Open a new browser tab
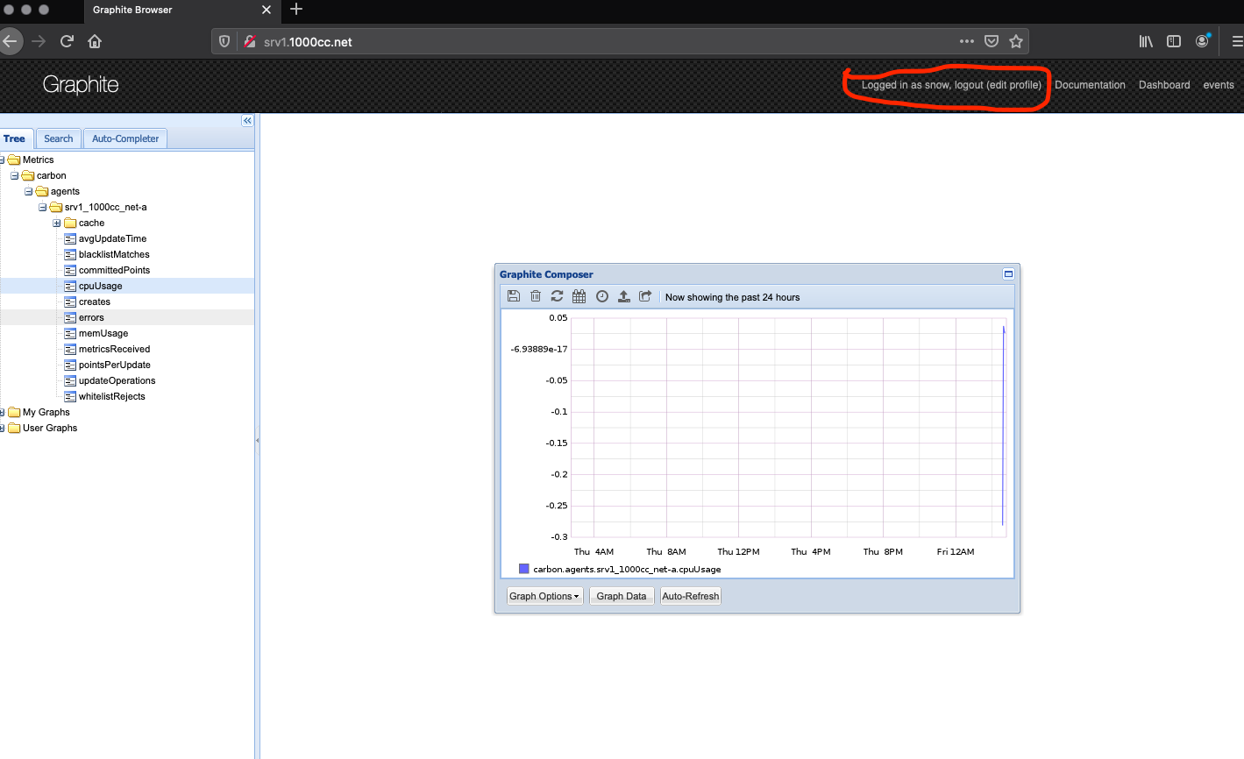The height and width of the screenshot is (759, 1244). pos(296,10)
